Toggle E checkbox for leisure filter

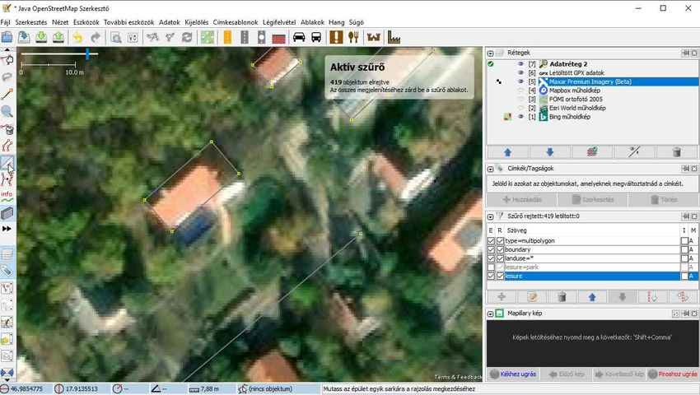(491, 276)
